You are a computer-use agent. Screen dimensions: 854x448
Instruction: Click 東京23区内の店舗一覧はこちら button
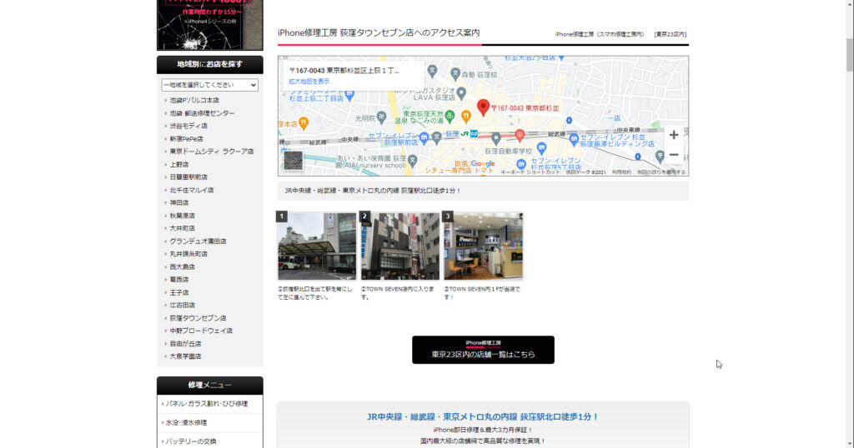click(483, 350)
